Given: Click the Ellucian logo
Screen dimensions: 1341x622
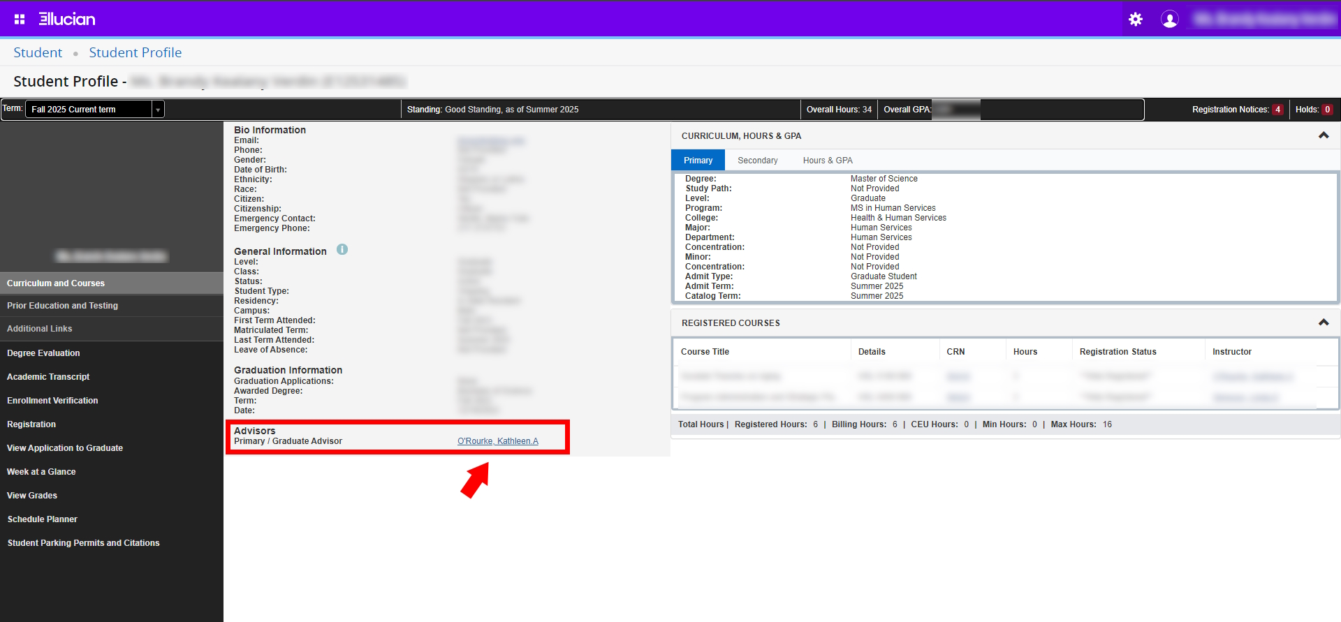Looking at the screenshot, I should click(x=67, y=19).
